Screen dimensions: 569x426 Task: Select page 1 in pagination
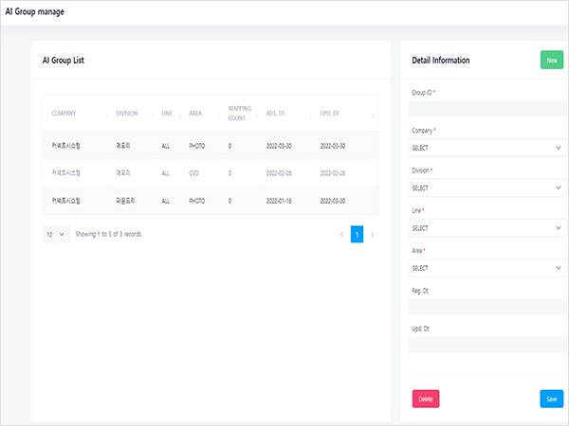click(357, 234)
